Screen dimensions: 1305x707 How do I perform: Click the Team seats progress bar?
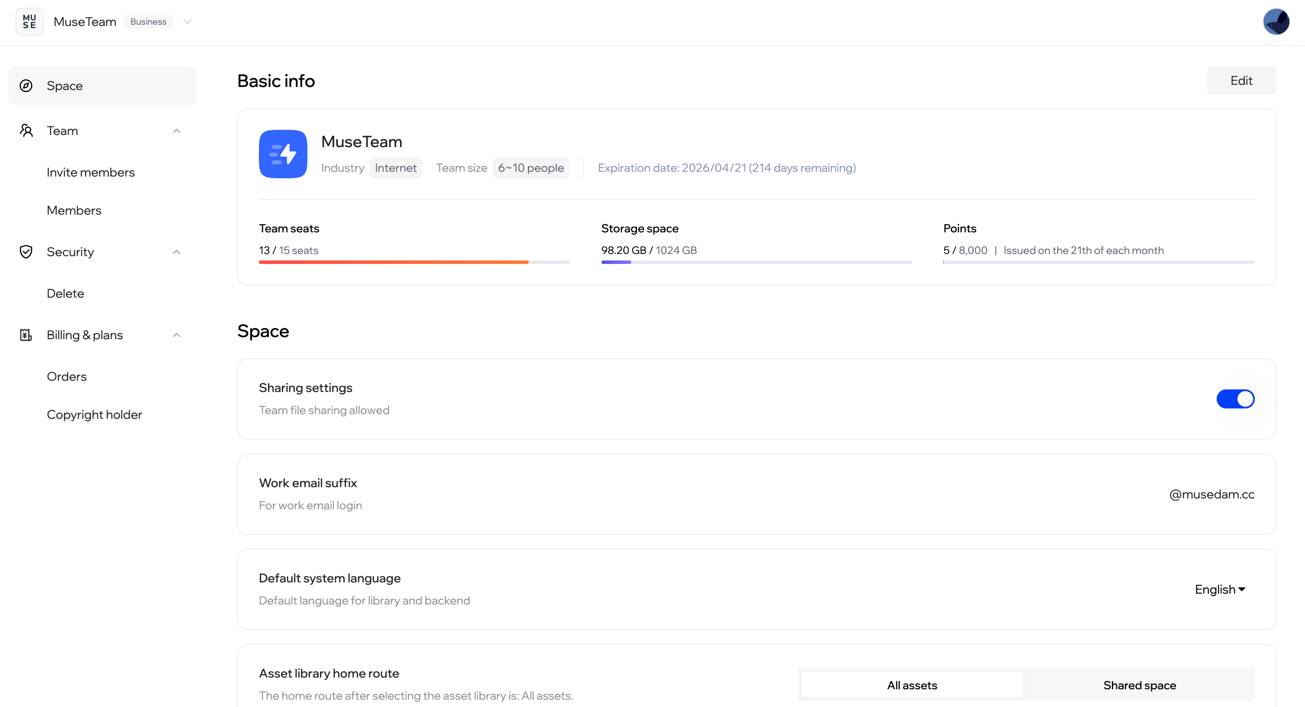pos(414,262)
